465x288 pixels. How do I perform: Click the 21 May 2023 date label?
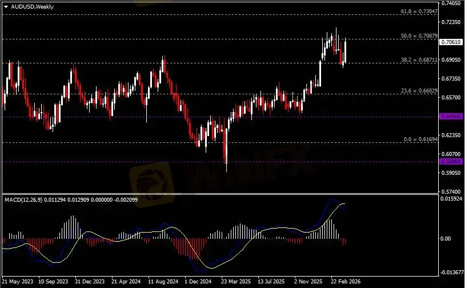pyautogui.click(x=17, y=282)
